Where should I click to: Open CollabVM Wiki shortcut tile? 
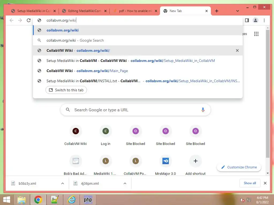click(75, 136)
